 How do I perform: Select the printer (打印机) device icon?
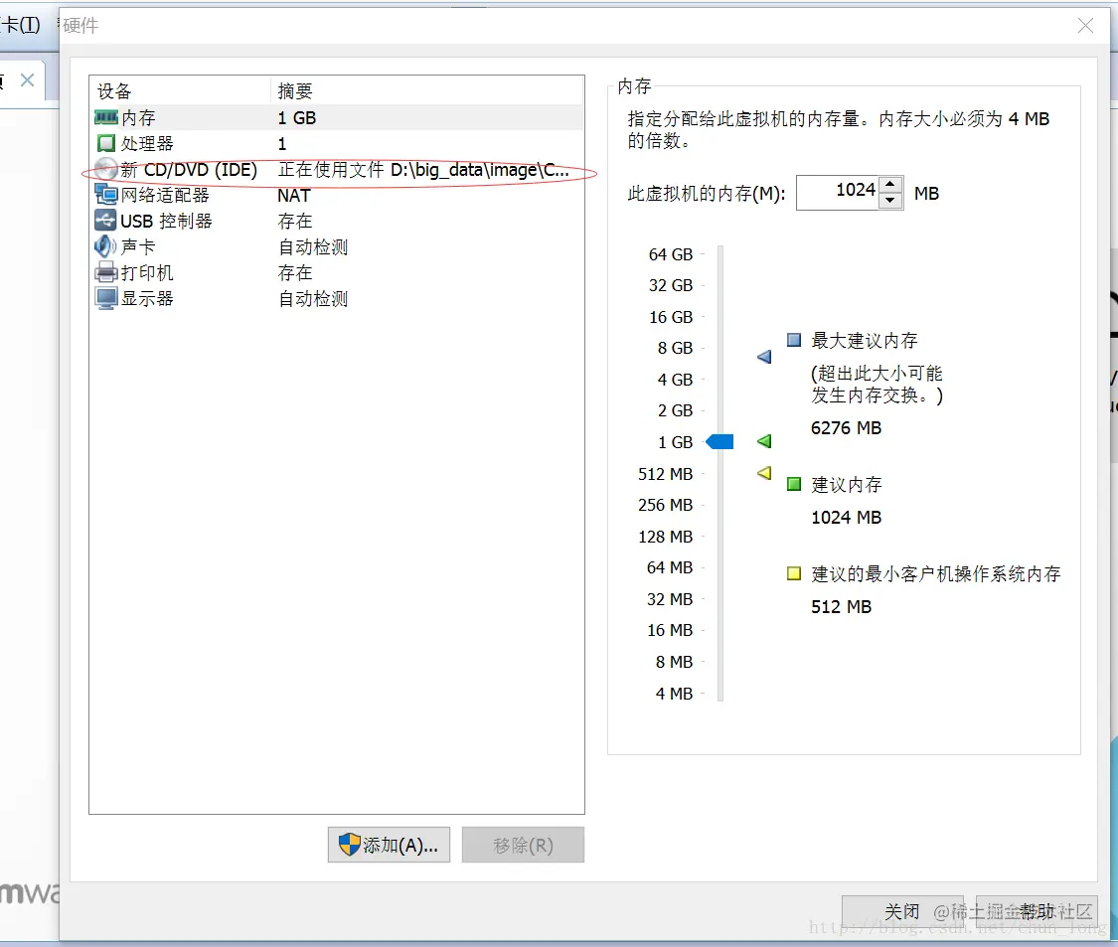pos(106,272)
